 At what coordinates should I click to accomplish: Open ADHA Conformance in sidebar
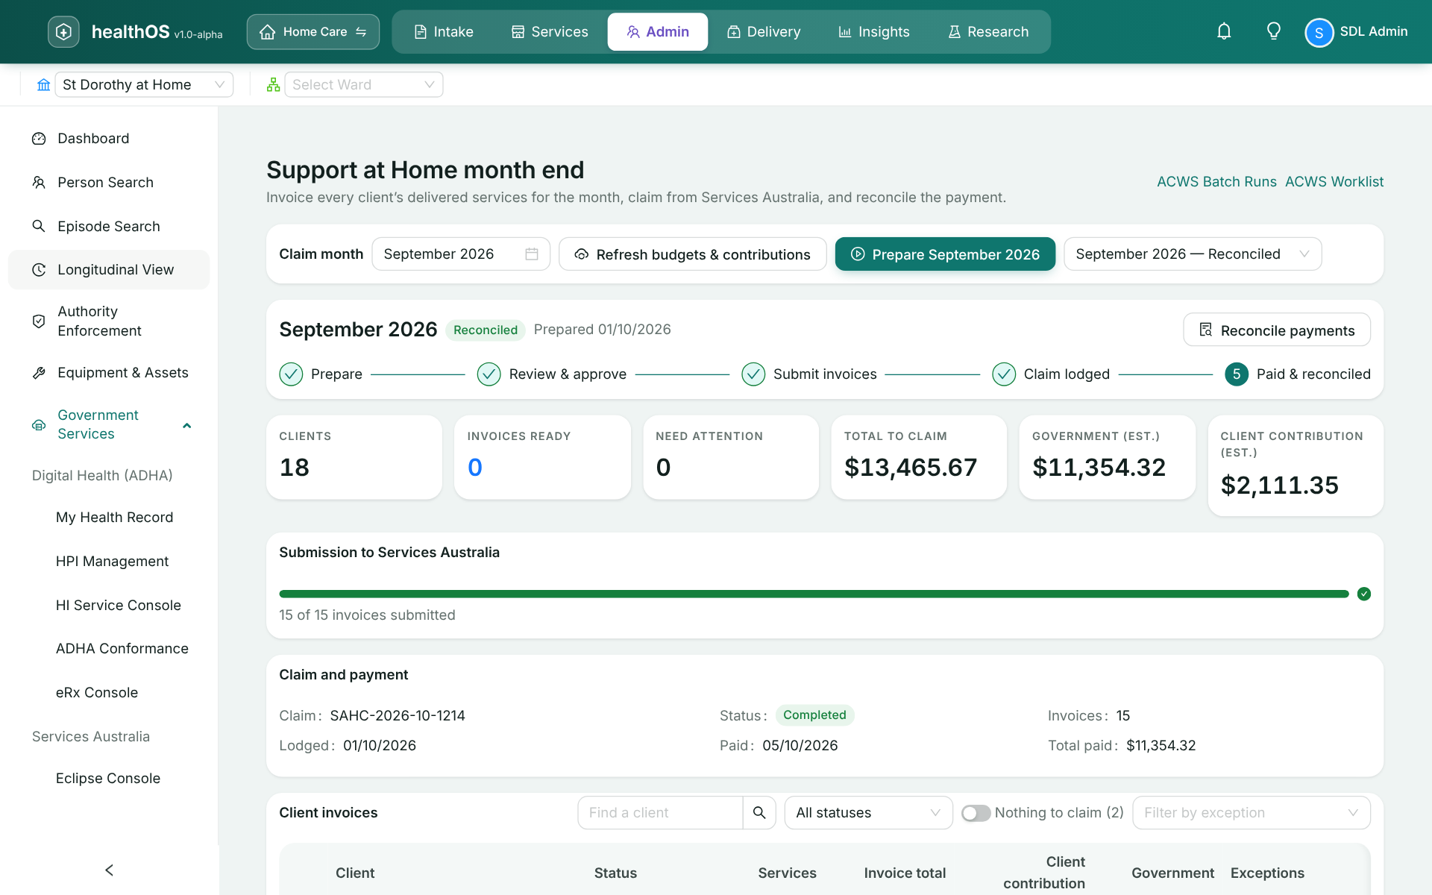pos(122,648)
